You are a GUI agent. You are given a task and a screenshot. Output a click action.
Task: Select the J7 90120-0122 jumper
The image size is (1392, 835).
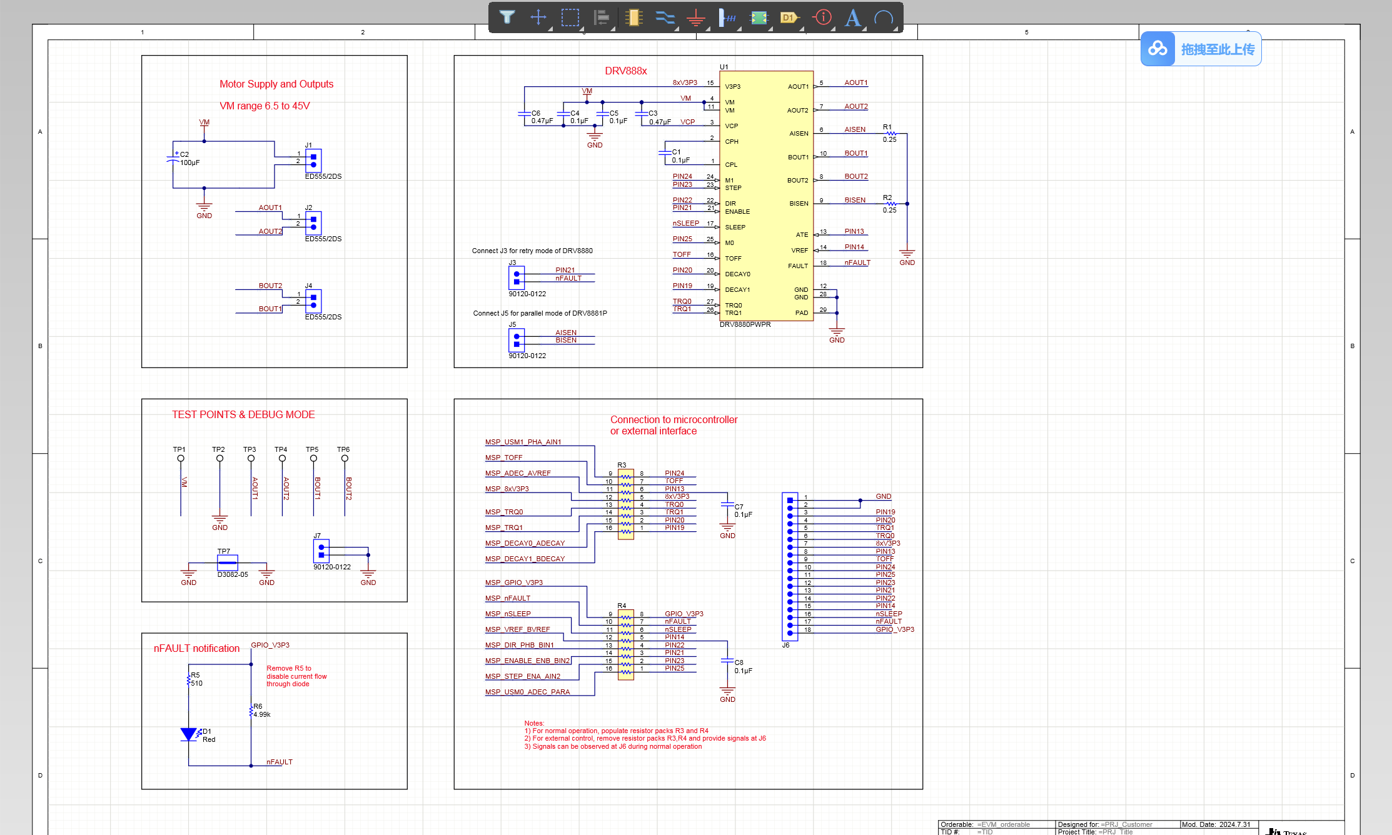[321, 551]
